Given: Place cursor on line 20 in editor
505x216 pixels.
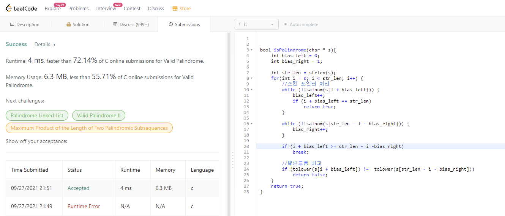Looking at the screenshot, I should (x=380, y=146).
